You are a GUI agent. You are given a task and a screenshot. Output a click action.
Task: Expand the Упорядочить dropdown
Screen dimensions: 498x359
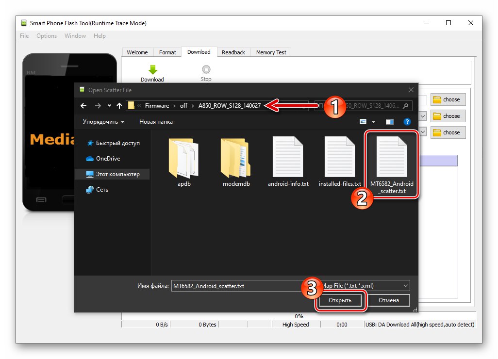pos(103,122)
